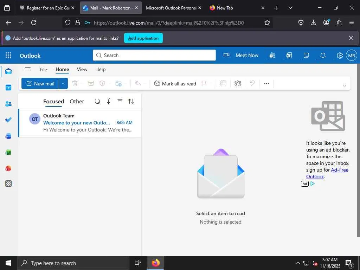Toggle select messages checkbox icon

(x=97, y=101)
